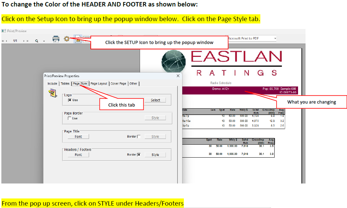Click the Headers / Footers Style button

click(x=155, y=155)
